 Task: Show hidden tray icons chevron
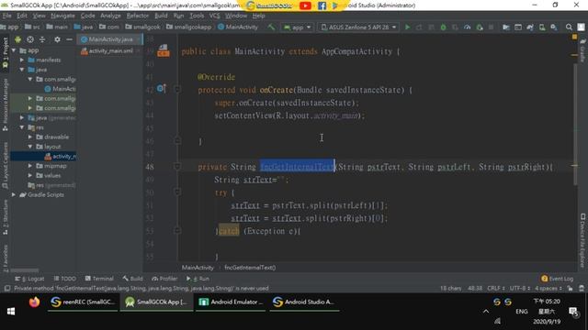click(486, 312)
